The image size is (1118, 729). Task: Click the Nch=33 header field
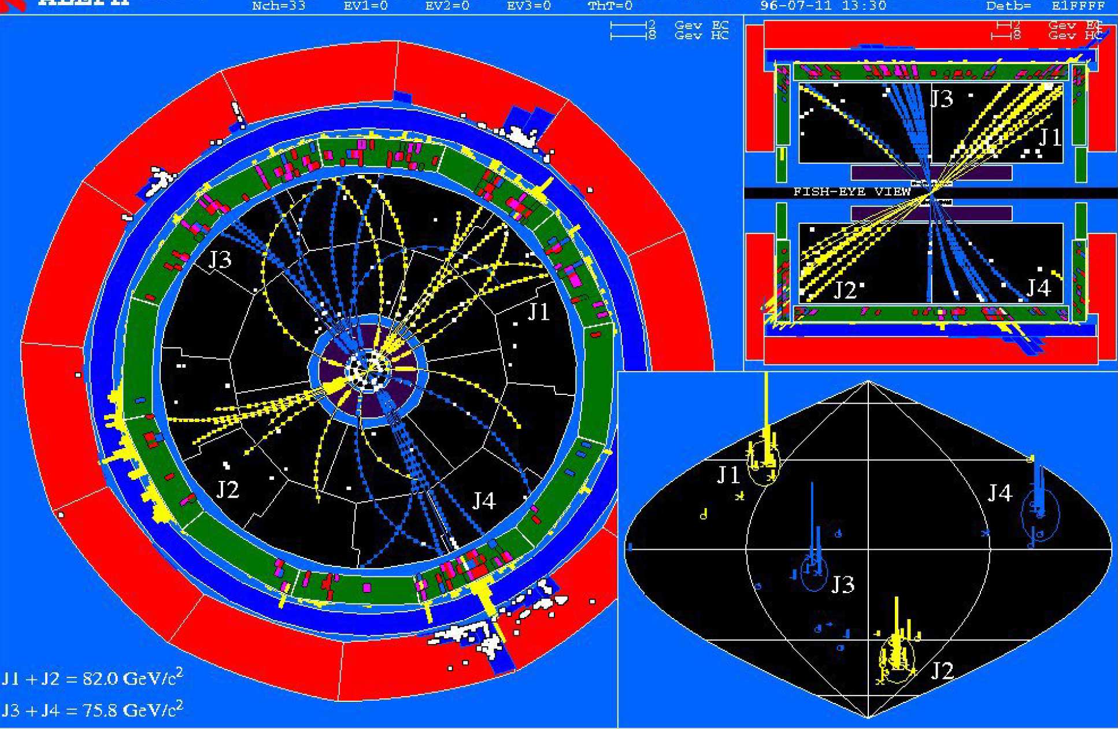[x=279, y=6]
